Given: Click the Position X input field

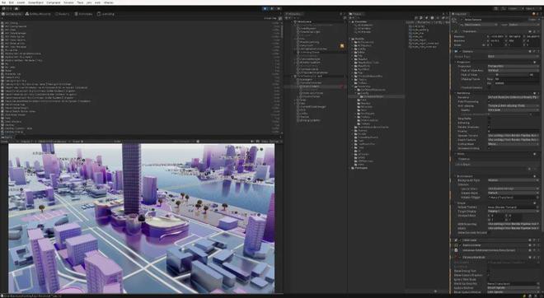Looking at the screenshot, I should (497, 36).
